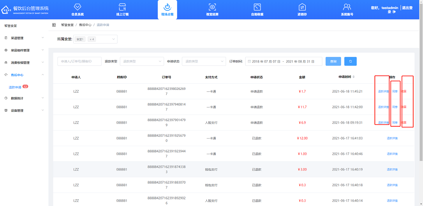Open the 退款类型 dropdown
The width and height of the screenshot is (423, 206).
point(142,61)
